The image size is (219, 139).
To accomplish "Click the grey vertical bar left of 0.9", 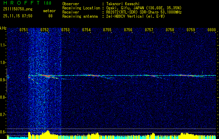I will [7, 80].
